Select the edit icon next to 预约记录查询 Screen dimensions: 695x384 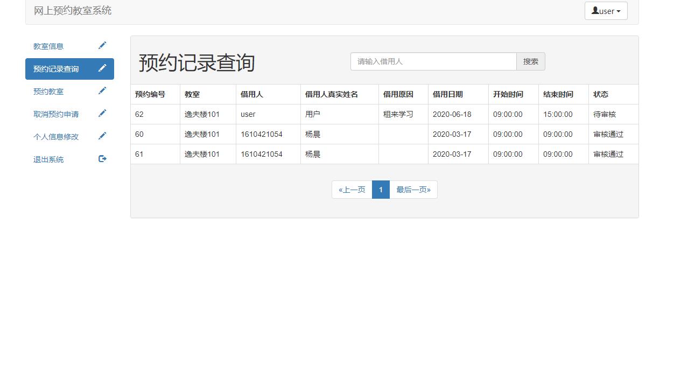click(x=102, y=68)
